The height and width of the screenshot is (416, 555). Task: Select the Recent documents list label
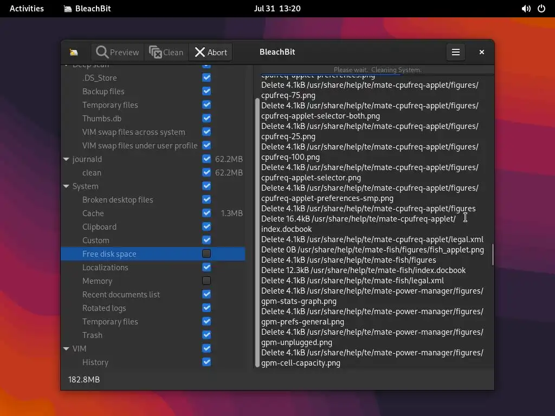(x=121, y=294)
